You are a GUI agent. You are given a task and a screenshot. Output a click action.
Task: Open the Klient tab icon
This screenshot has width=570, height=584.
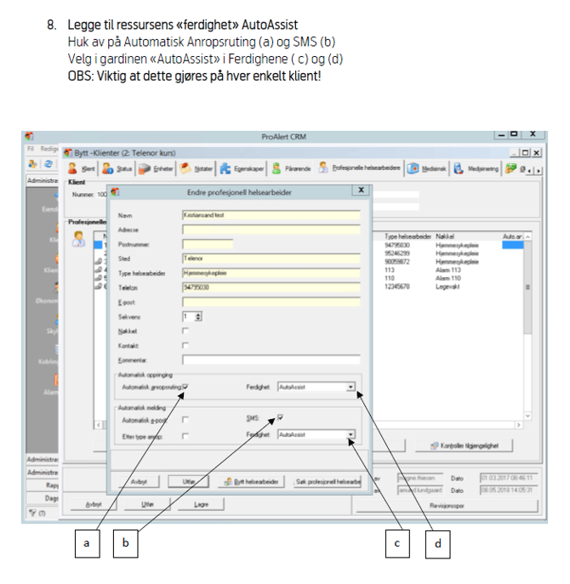73,169
